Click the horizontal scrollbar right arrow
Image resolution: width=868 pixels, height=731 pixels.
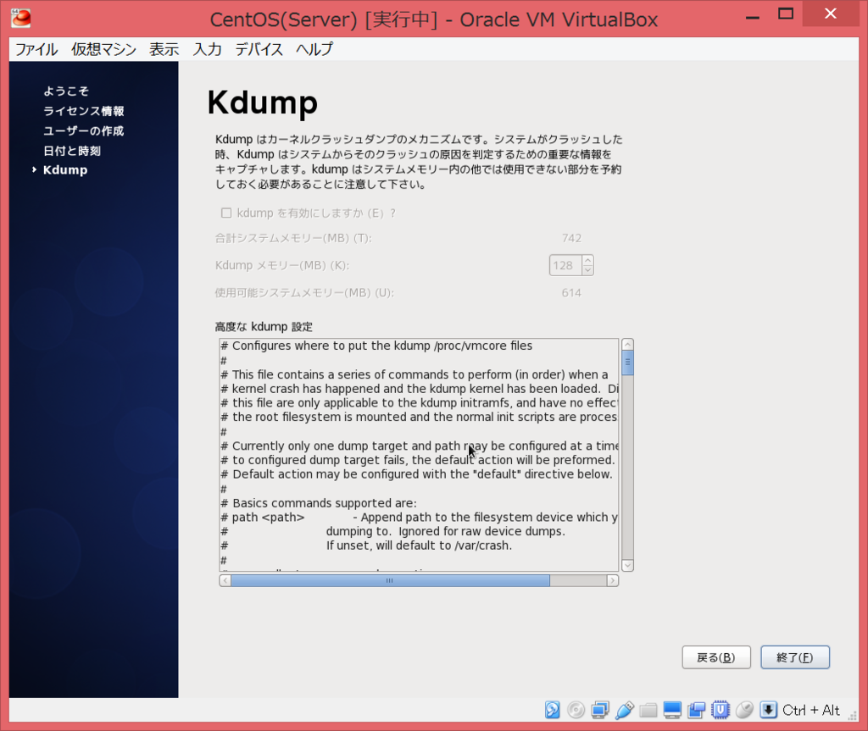(x=612, y=580)
